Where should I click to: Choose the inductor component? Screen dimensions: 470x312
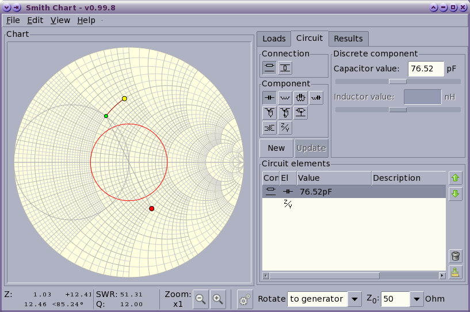pyautogui.click(x=285, y=97)
